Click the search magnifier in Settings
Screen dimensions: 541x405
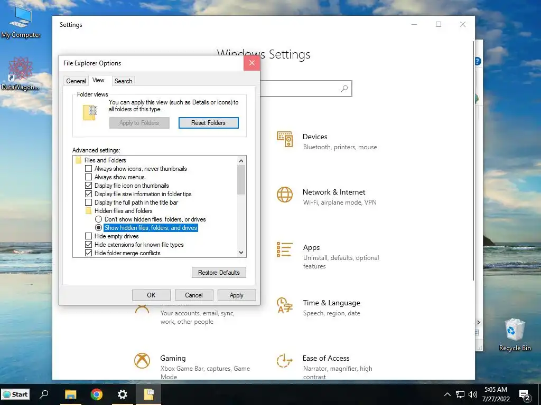(344, 89)
